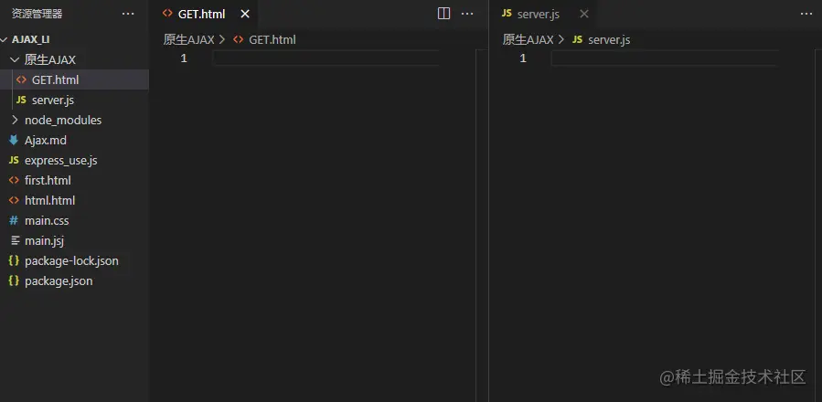Click the lines icon beside main.jsj
Image resolution: width=822 pixels, height=402 pixels.
pos(16,240)
